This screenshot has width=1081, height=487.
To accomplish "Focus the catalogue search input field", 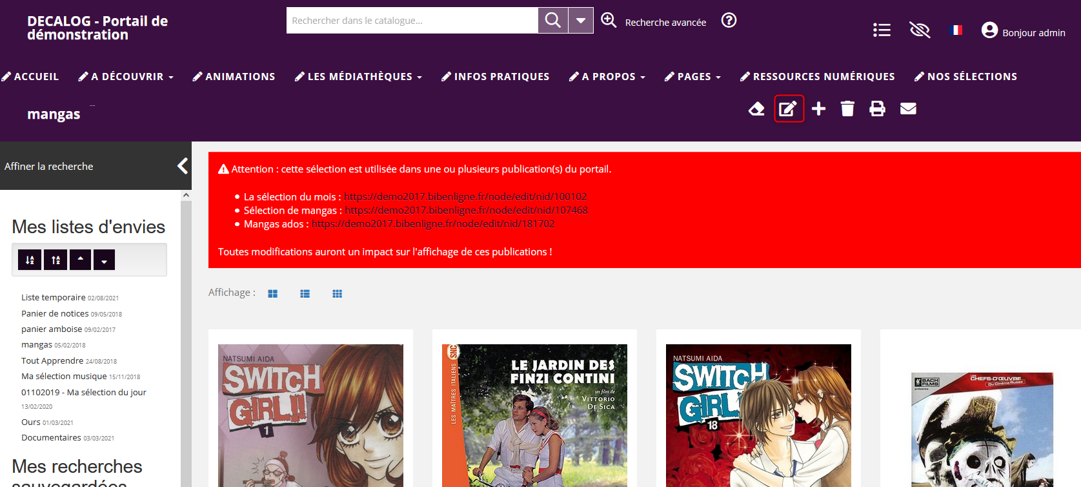I will (412, 20).
